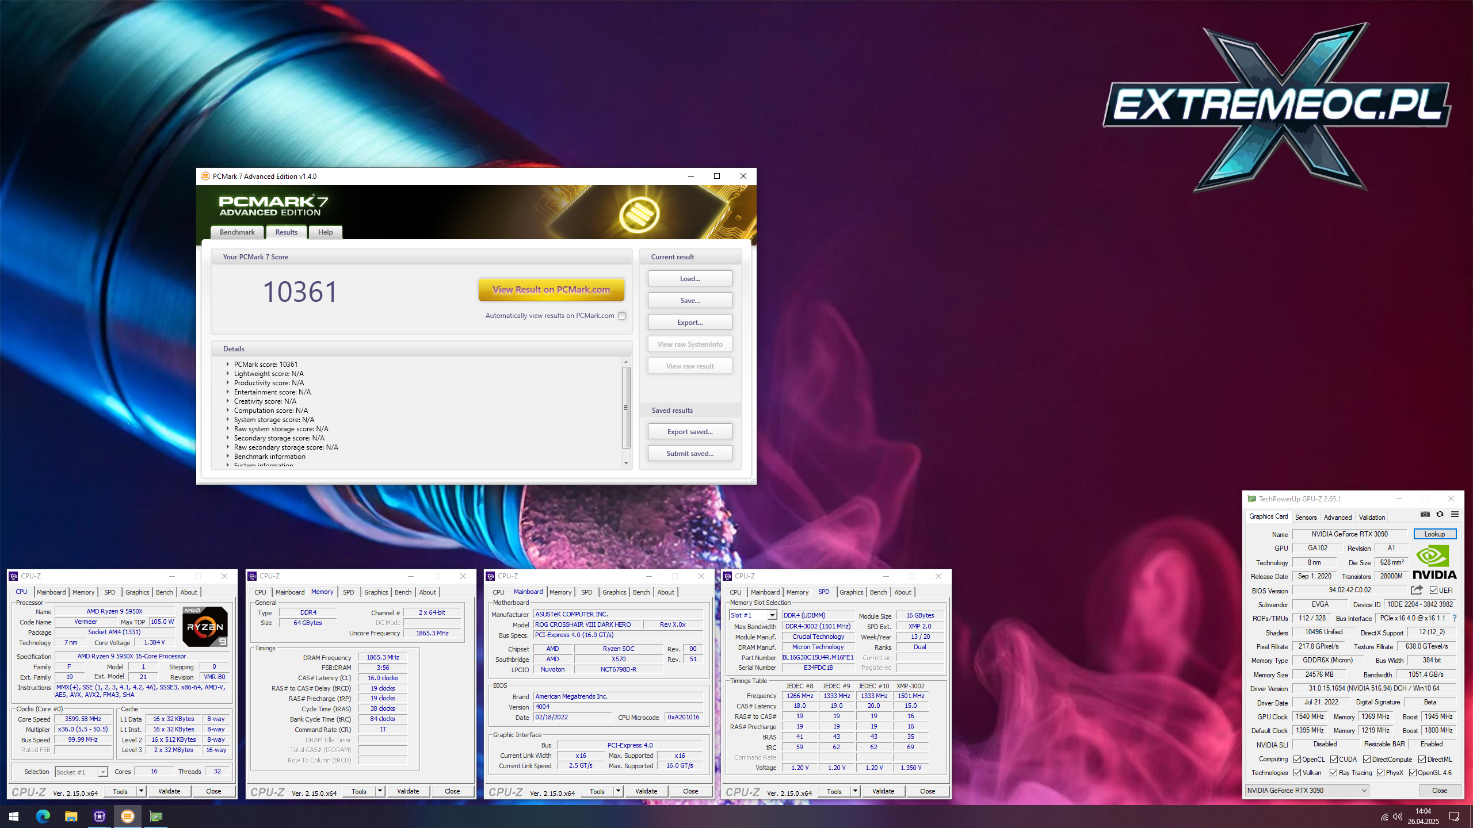This screenshot has height=828, width=1473.
Task: Click the GPU Name field in GPU-Z
Action: [x=1349, y=534]
